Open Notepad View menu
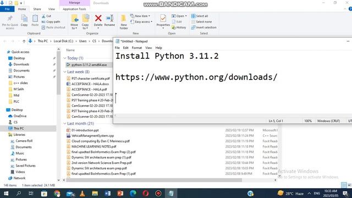The height and width of the screenshot is (198, 352). coord(148,48)
